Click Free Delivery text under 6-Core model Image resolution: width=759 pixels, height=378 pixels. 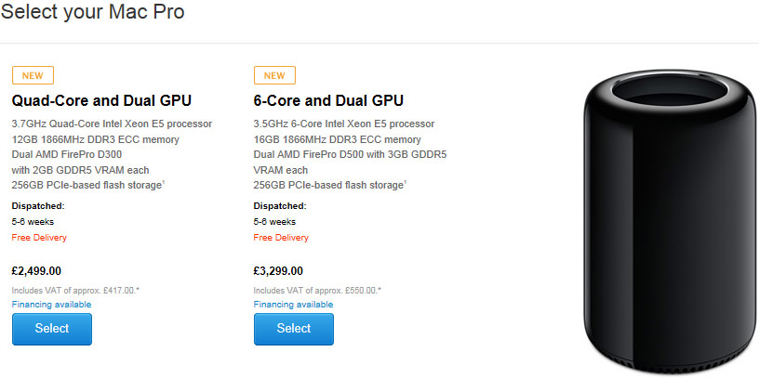click(281, 238)
